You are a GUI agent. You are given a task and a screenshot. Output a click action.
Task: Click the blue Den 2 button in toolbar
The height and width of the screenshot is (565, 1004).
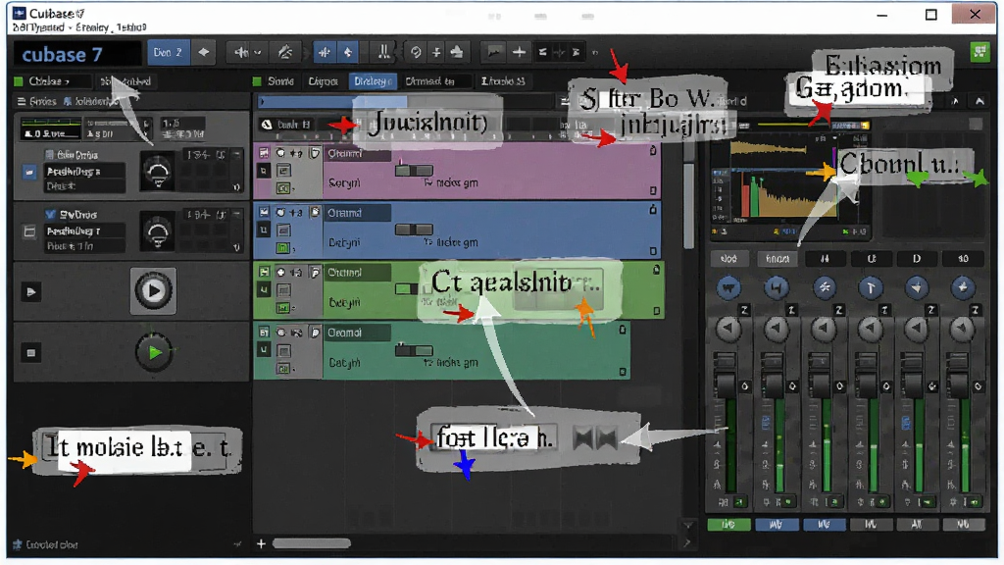point(168,53)
